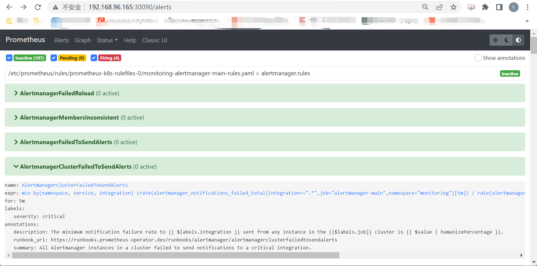Screen dimensions: 537x266
Task: Switch to light theme sun icon
Action: [495, 40]
